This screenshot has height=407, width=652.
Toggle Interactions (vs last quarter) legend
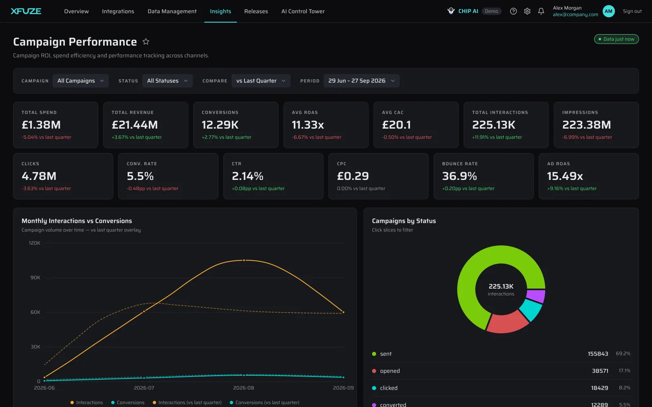click(187, 403)
